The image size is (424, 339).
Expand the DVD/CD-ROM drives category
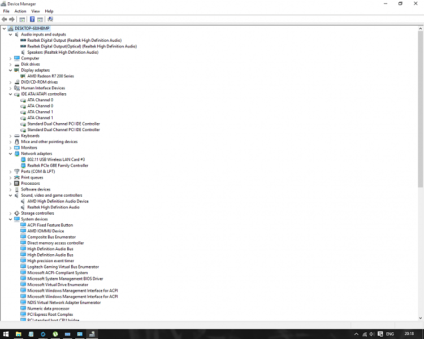coord(10,82)
